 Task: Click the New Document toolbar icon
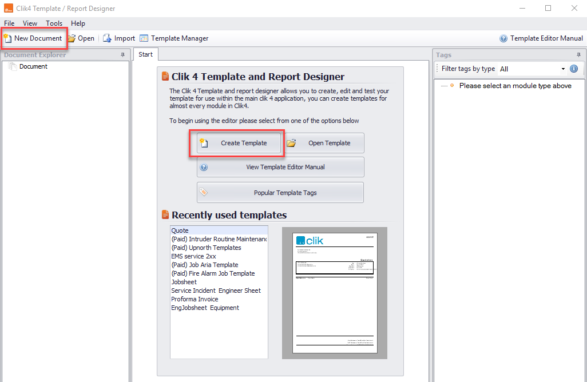click(x=7, y=38)
